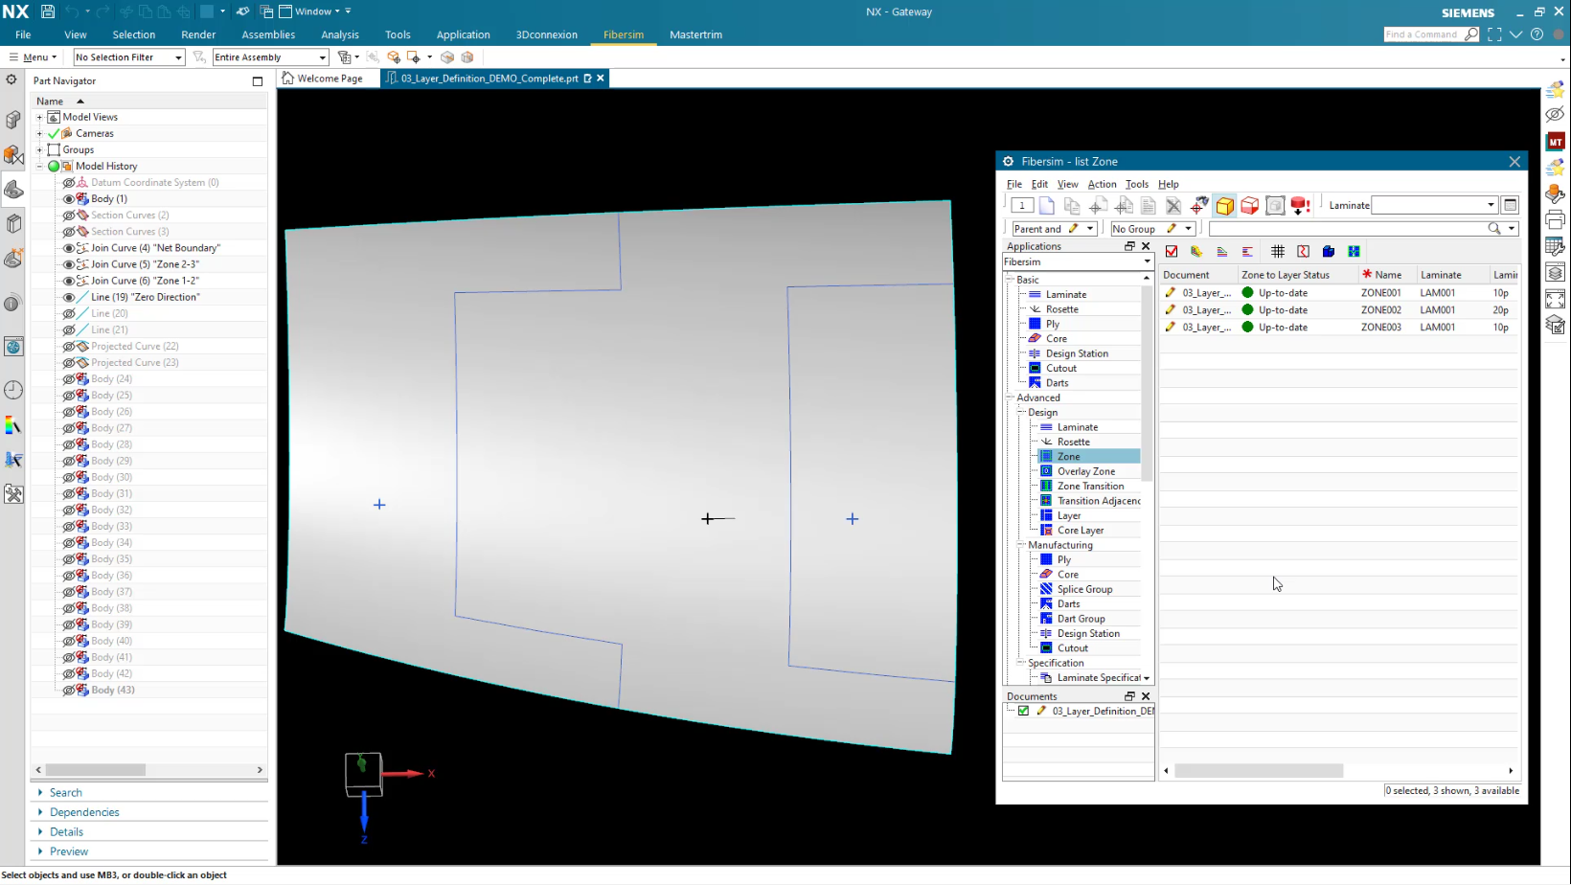Enable the checkbox beside 03_Layer_Definition document

tap(1024, 710)
